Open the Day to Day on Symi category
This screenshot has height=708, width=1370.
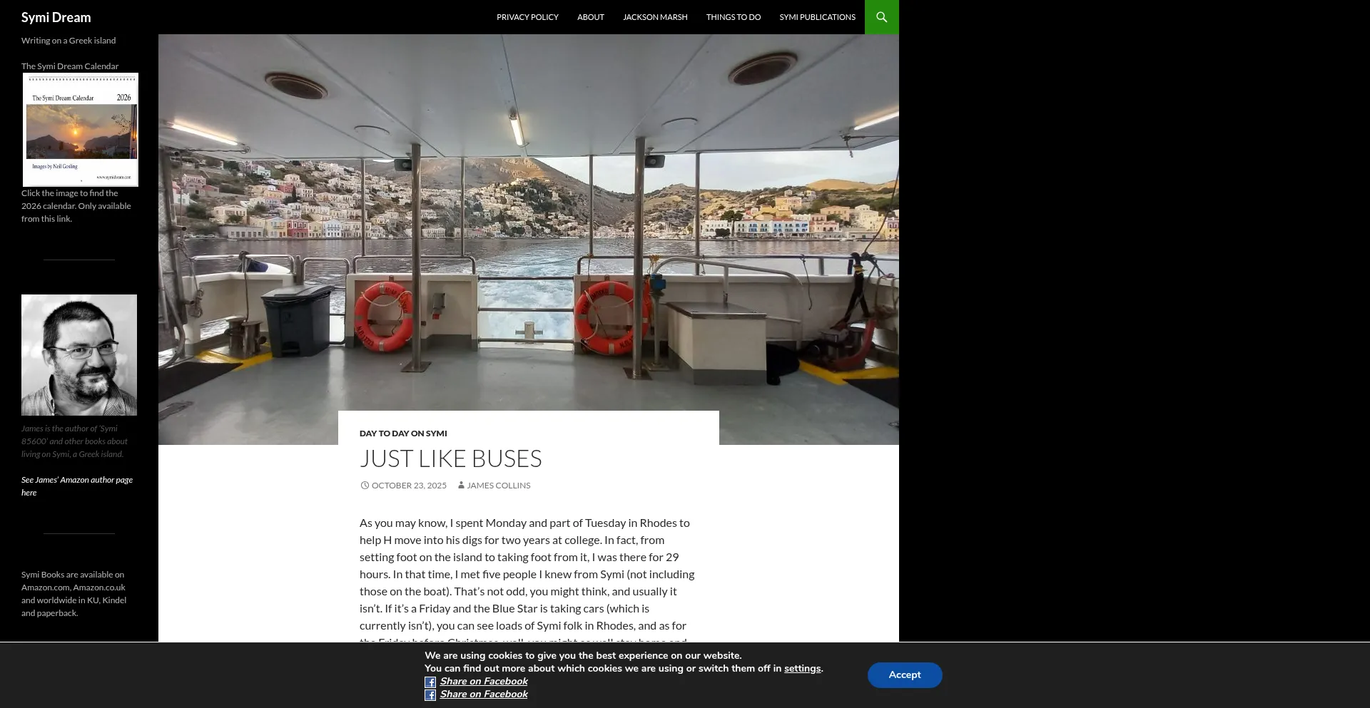click(x=403, y=433)
